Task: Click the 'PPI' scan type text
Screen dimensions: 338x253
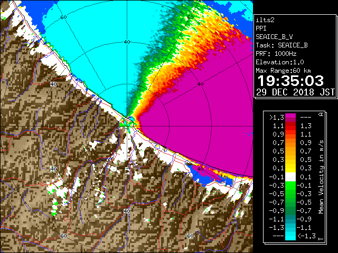Action: 261,28
